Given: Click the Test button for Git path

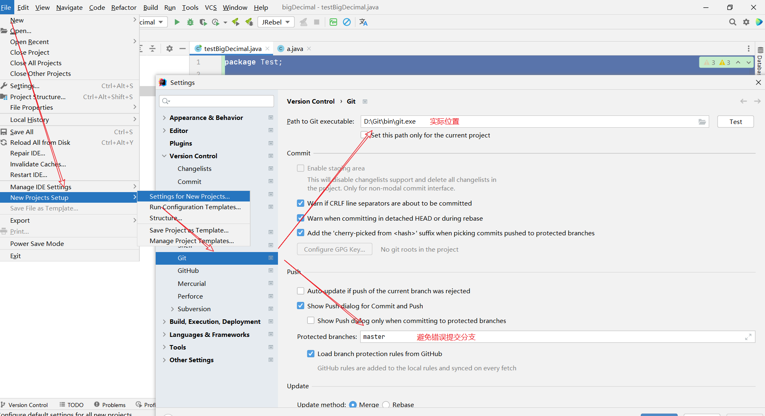Looking at the screenshot, I should (736, 122).
